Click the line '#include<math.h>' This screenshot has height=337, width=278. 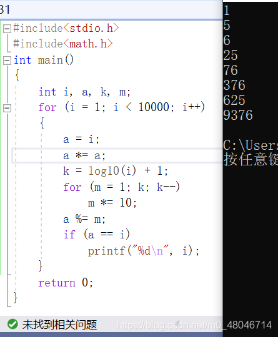point(62,44)
